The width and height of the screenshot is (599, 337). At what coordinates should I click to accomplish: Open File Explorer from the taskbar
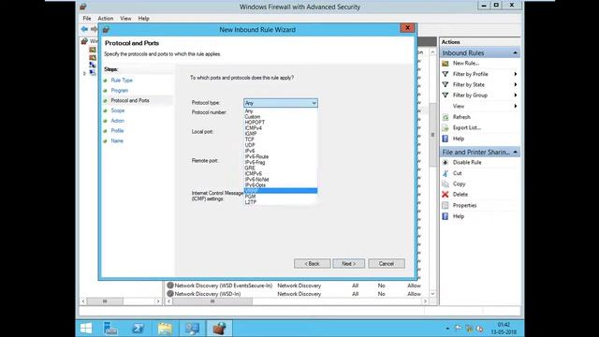pos(165,329)
